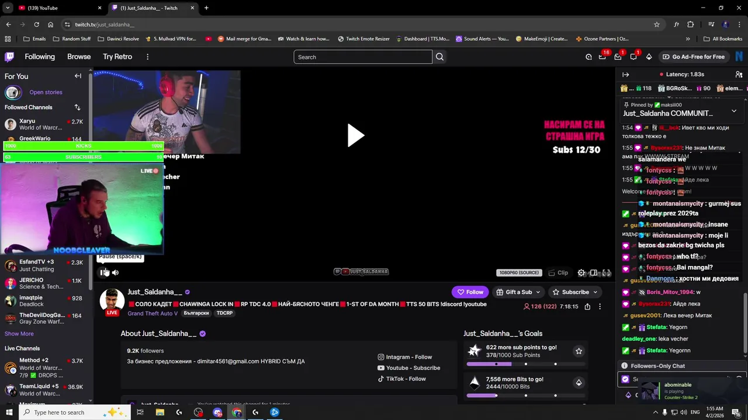Enter fullscreen mode in player
This screenshot has width=748, height=420.
pos(607,272)
